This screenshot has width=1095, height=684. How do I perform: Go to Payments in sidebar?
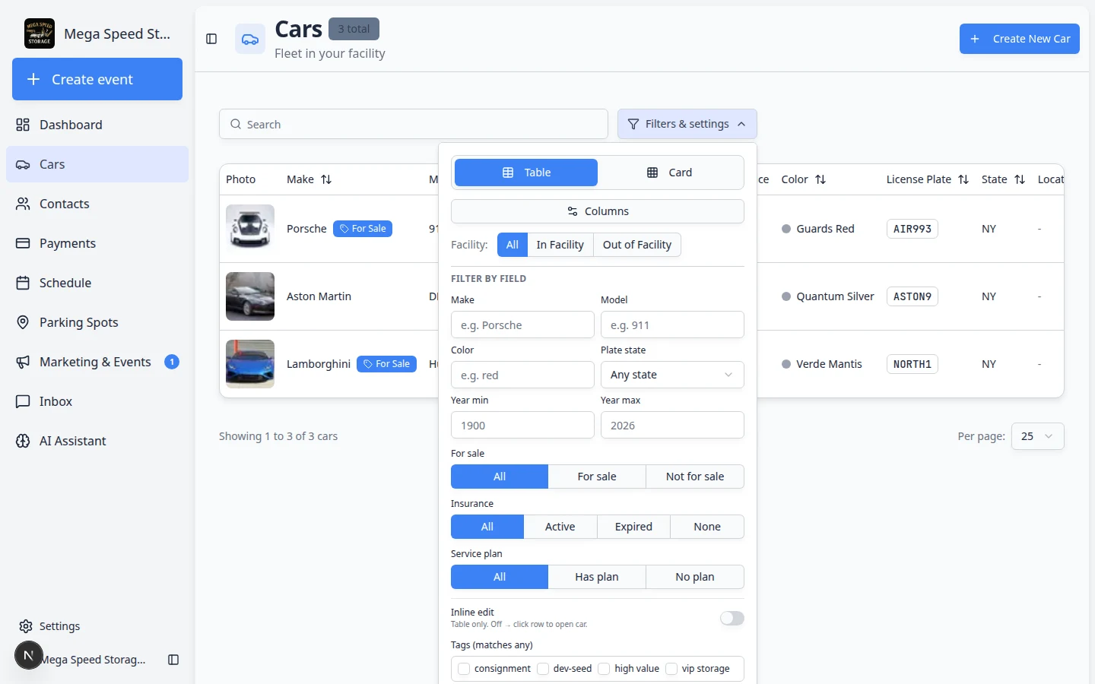(97, 243)
